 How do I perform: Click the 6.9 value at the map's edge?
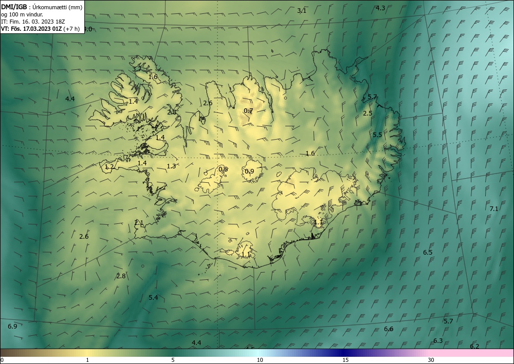[x=12, y=327]
